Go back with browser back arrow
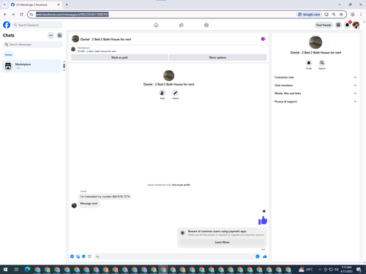Viewport: 366px width, 274px height. click(x=5, y=15)
